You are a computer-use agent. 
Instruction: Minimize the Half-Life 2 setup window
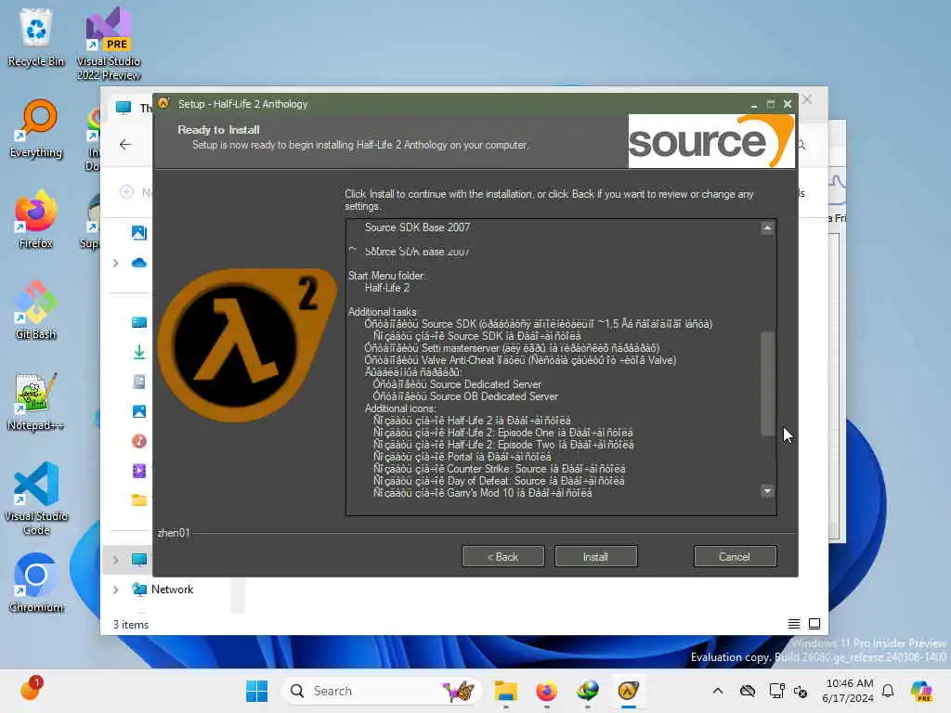tap(754, 104)
